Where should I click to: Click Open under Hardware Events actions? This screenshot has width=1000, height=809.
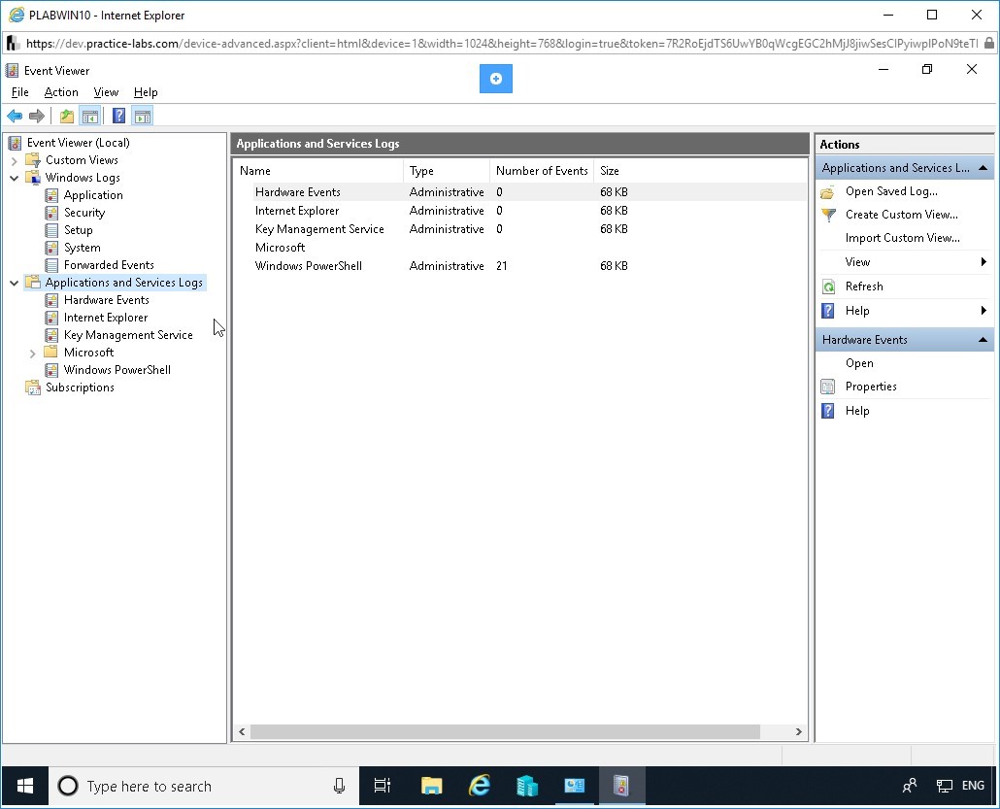pyautogui.click(x=859, y=363)
